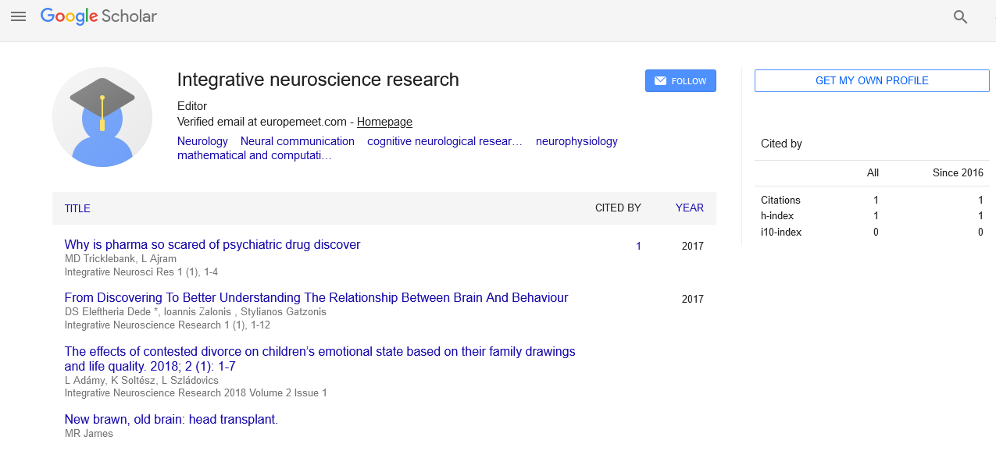The image size is (996, 458).
Task: Click the Get My Own Profile button
Action: point(871,80)
